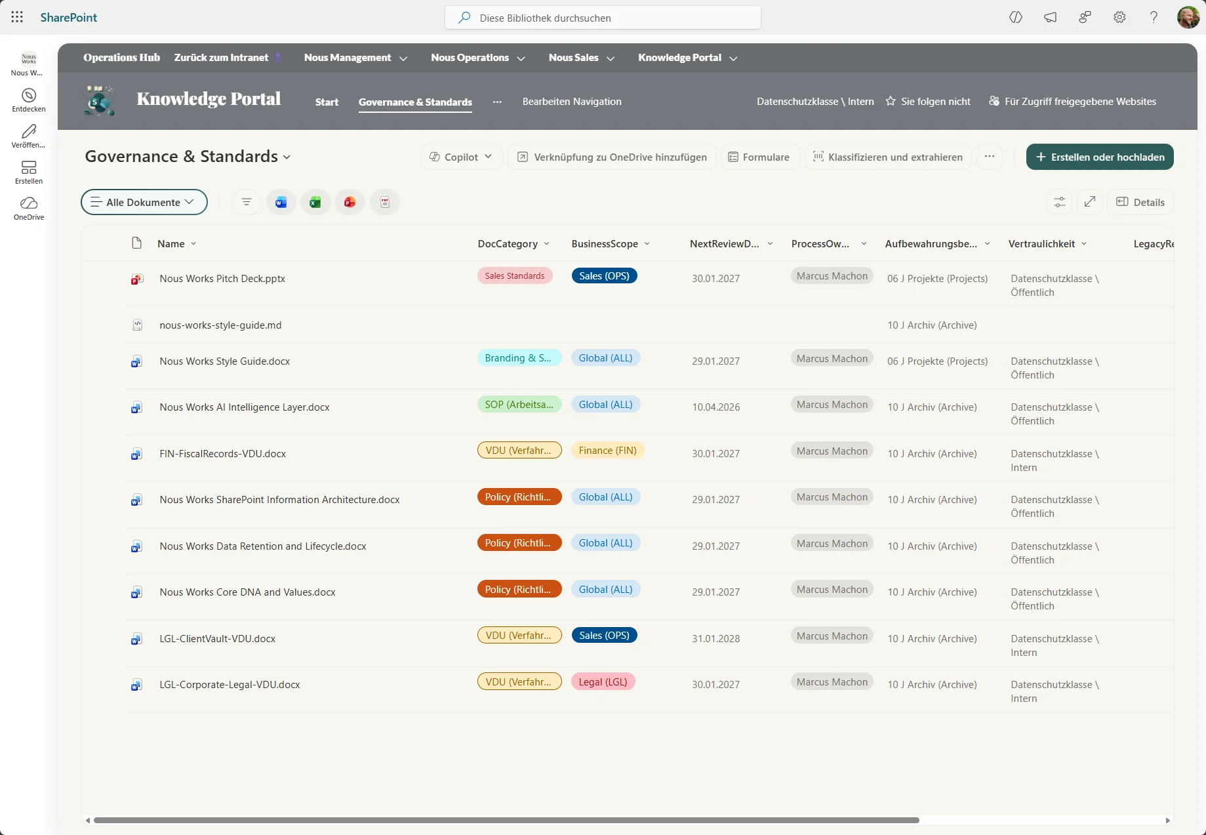The height and width of the screenshot is (835, 1206).
Task: Open Für Zugriff freigegebene Websites
Action: (x=1073, y=101)
